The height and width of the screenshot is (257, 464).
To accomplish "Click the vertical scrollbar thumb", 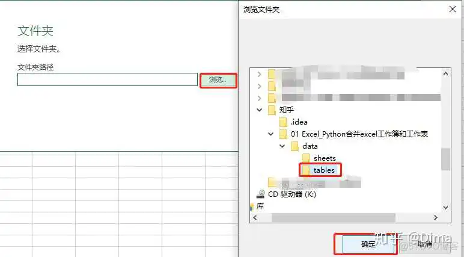I will pos(445,159).
